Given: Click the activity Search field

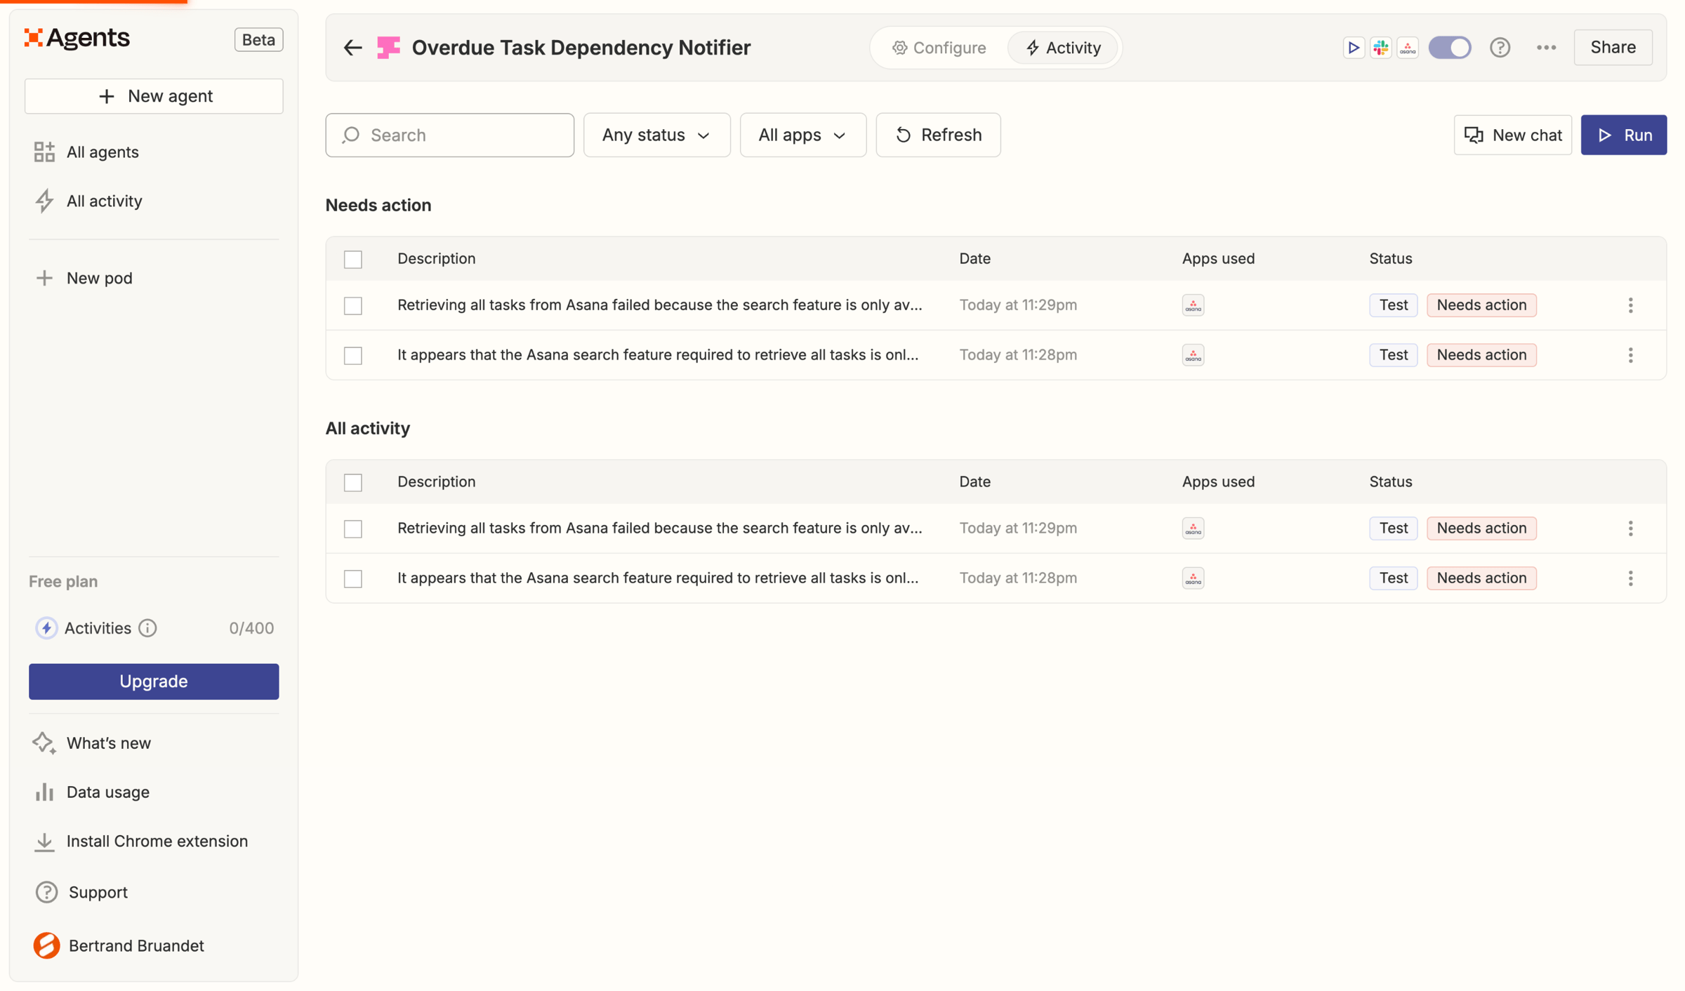Looking at the screenshot, I should click(449, 135).
